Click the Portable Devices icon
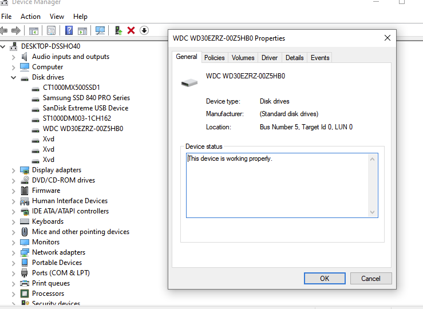This screenshot has width=423, height=309. (x=25, y=263)
